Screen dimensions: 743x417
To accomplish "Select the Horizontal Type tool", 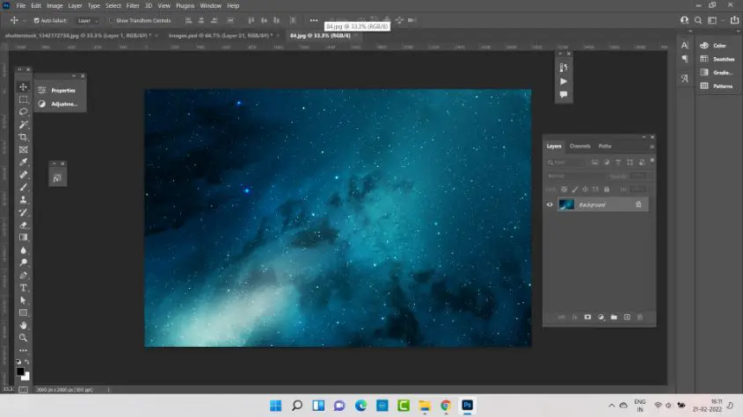I will pyautogui.click(x=24, y=287).
